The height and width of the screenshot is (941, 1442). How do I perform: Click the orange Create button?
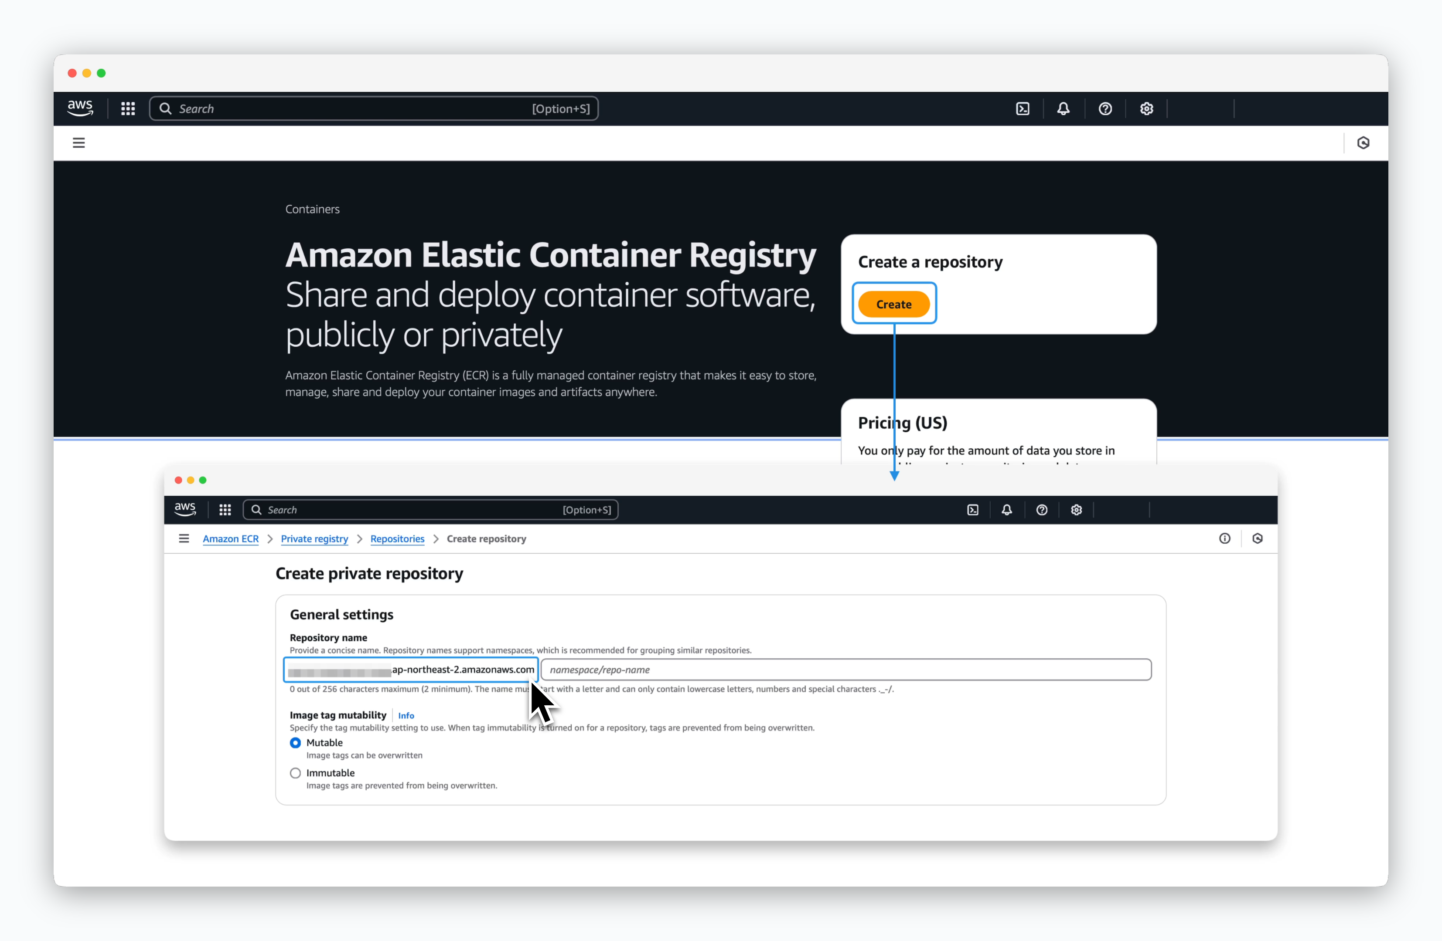point(894,304)
